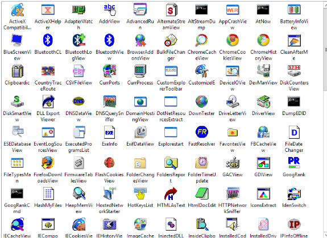This screenshot has height=238, width=327.
Task: Open the HTMLAsText icon
Action: click(x=171, y=193)
